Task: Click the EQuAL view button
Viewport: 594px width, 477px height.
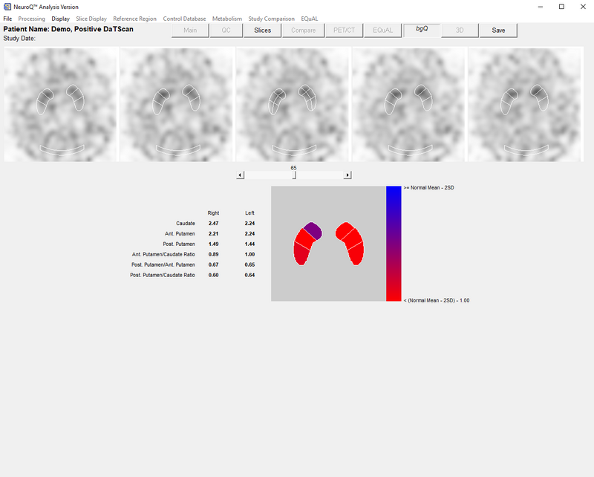Action: (382, 30)
